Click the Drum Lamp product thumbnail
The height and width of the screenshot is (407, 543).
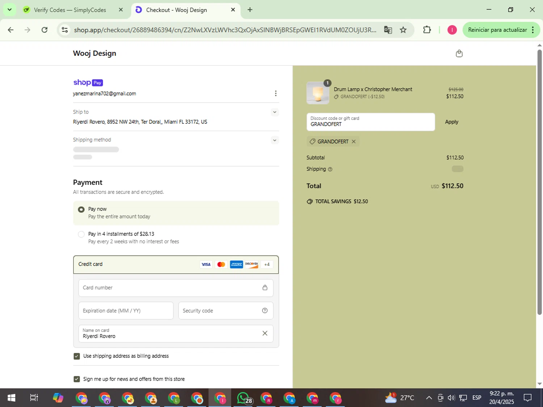coord(317,93)
